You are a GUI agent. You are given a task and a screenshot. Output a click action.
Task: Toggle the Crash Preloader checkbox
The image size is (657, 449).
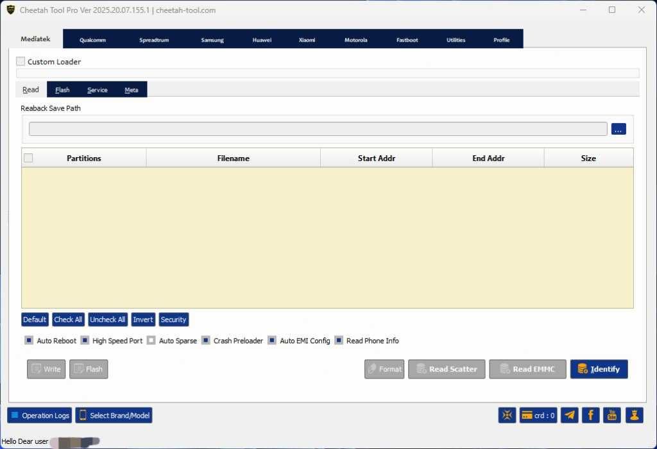[206, 340]
